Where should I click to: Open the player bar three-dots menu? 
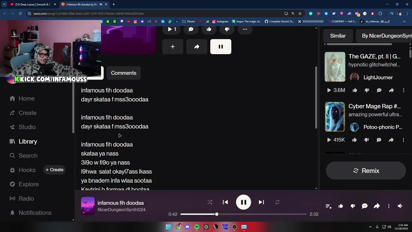coord(389,206)
